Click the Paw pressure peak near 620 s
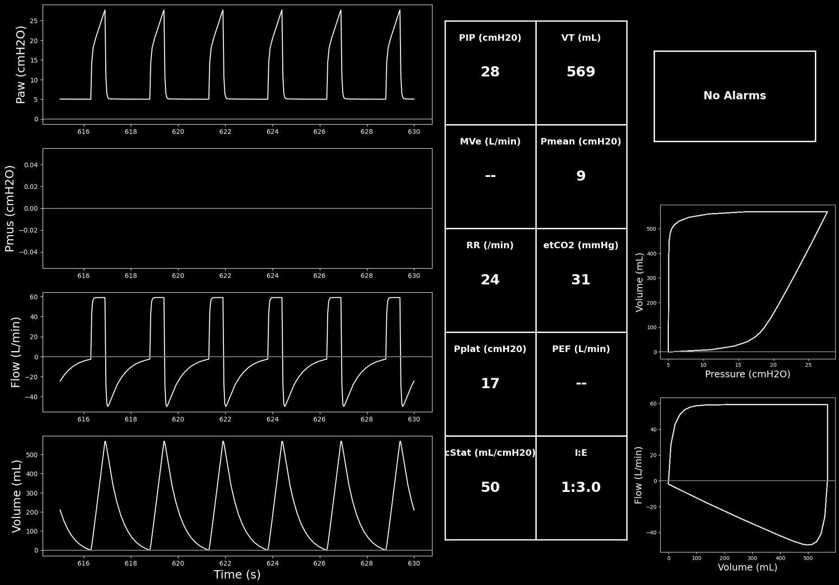The width and height of the screenshot is (839, 585). point(164,10)
